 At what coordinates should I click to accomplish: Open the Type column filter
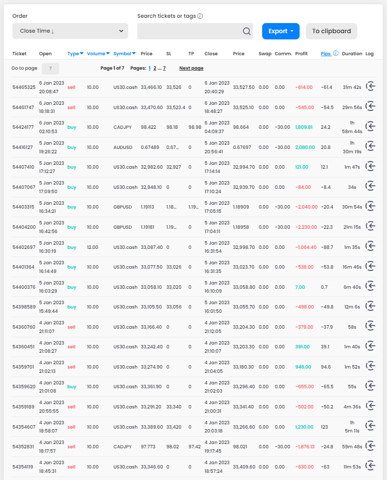coord(75,54)
